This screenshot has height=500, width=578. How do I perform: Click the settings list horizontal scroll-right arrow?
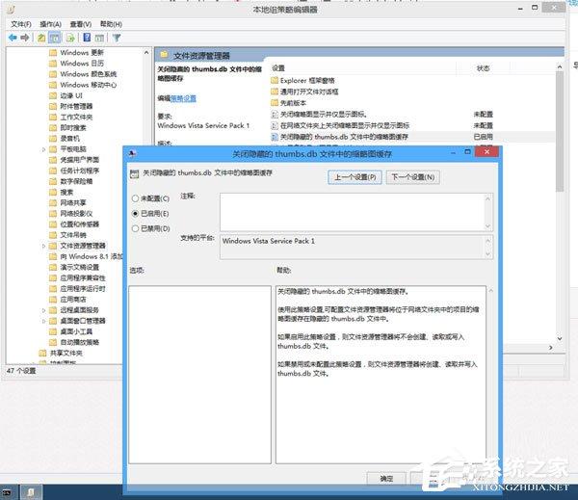pos(551,348)
